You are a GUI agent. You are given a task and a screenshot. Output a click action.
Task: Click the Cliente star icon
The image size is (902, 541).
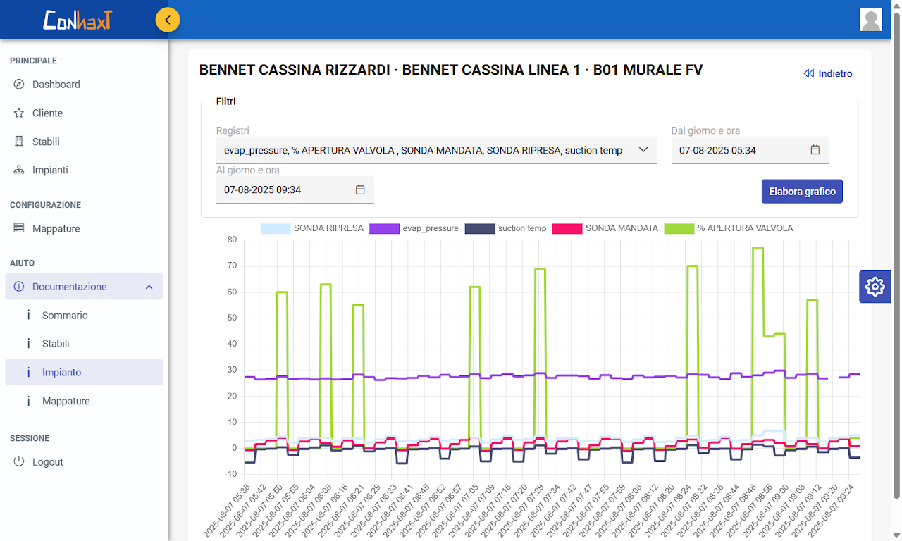click(19, 113)
